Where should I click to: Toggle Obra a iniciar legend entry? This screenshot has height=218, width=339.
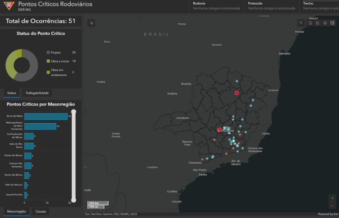(57, 61)
